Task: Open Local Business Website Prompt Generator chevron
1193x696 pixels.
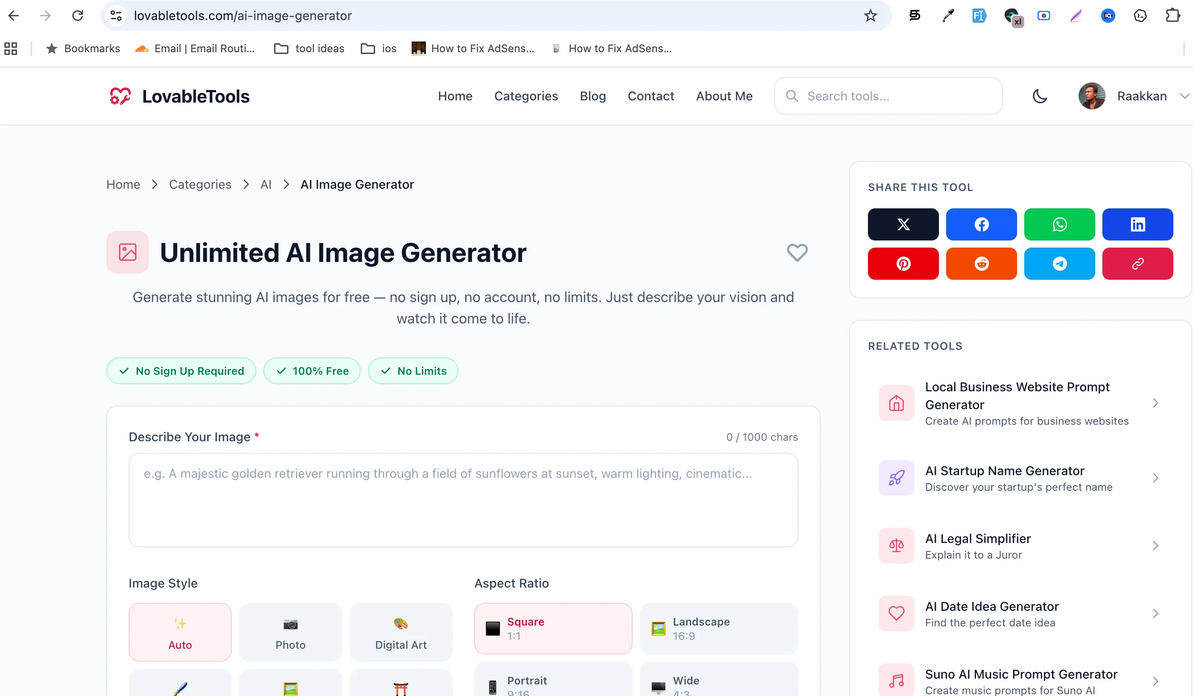Action: pyautogui.click(x=1155, y=403)
